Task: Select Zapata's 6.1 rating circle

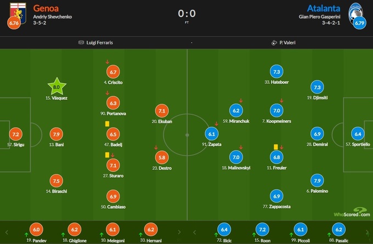Action: click(213, 133)
